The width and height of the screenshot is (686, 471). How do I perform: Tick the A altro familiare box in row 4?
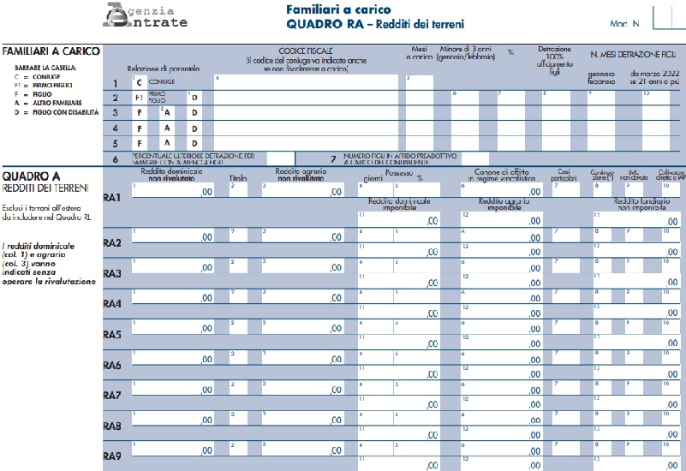[167, 128]
